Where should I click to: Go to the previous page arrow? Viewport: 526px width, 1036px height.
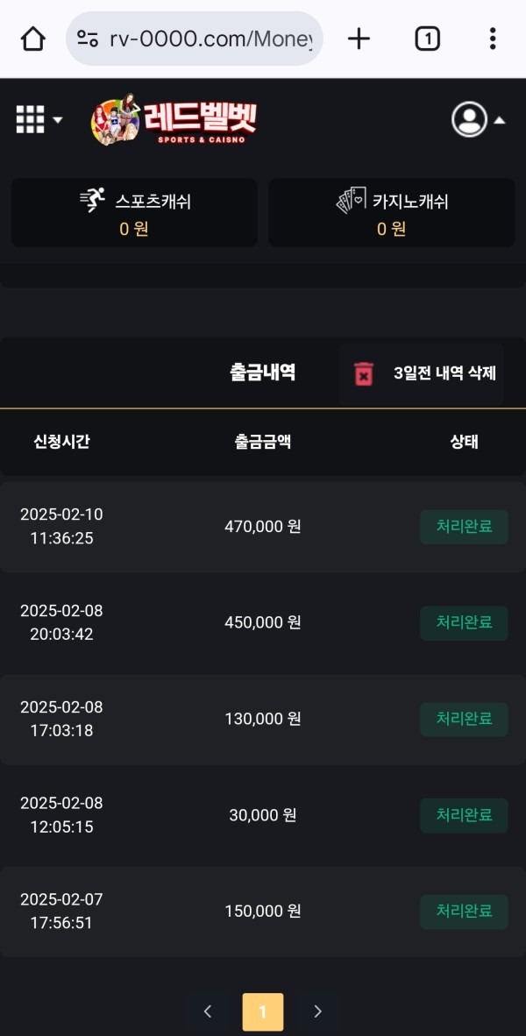[208, 1011]
